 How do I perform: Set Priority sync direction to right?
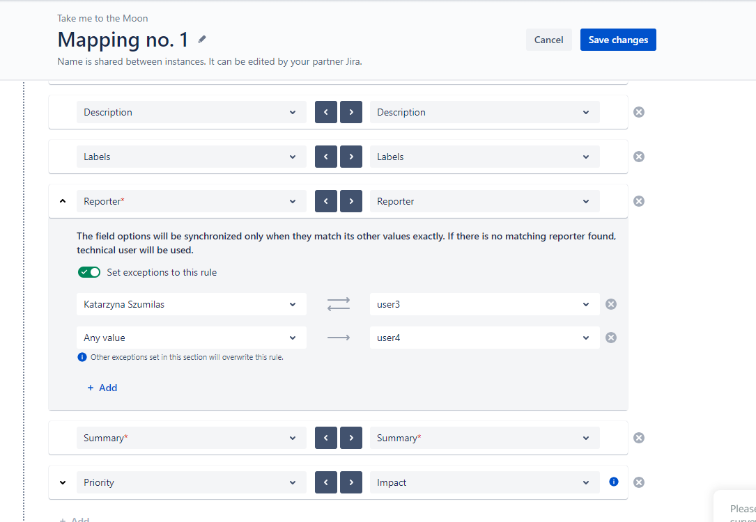pyautogui.click(x=351, y=482)
